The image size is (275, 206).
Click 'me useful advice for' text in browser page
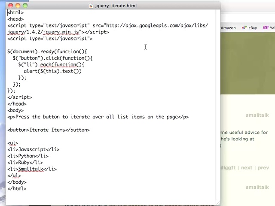244,133
